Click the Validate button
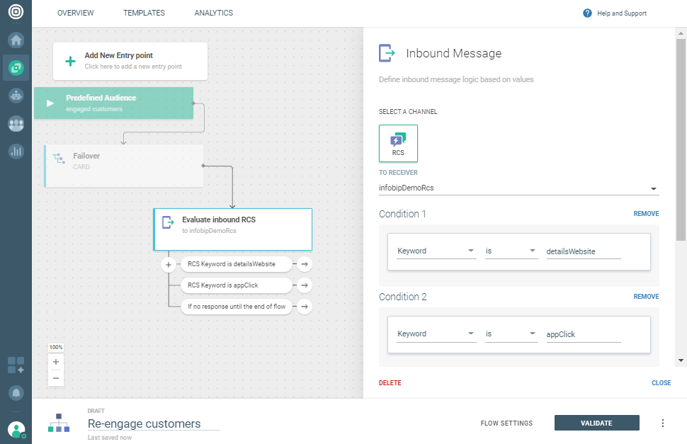Screen dimensions: 687x444 pyautogui.click(x=596, y=423)
